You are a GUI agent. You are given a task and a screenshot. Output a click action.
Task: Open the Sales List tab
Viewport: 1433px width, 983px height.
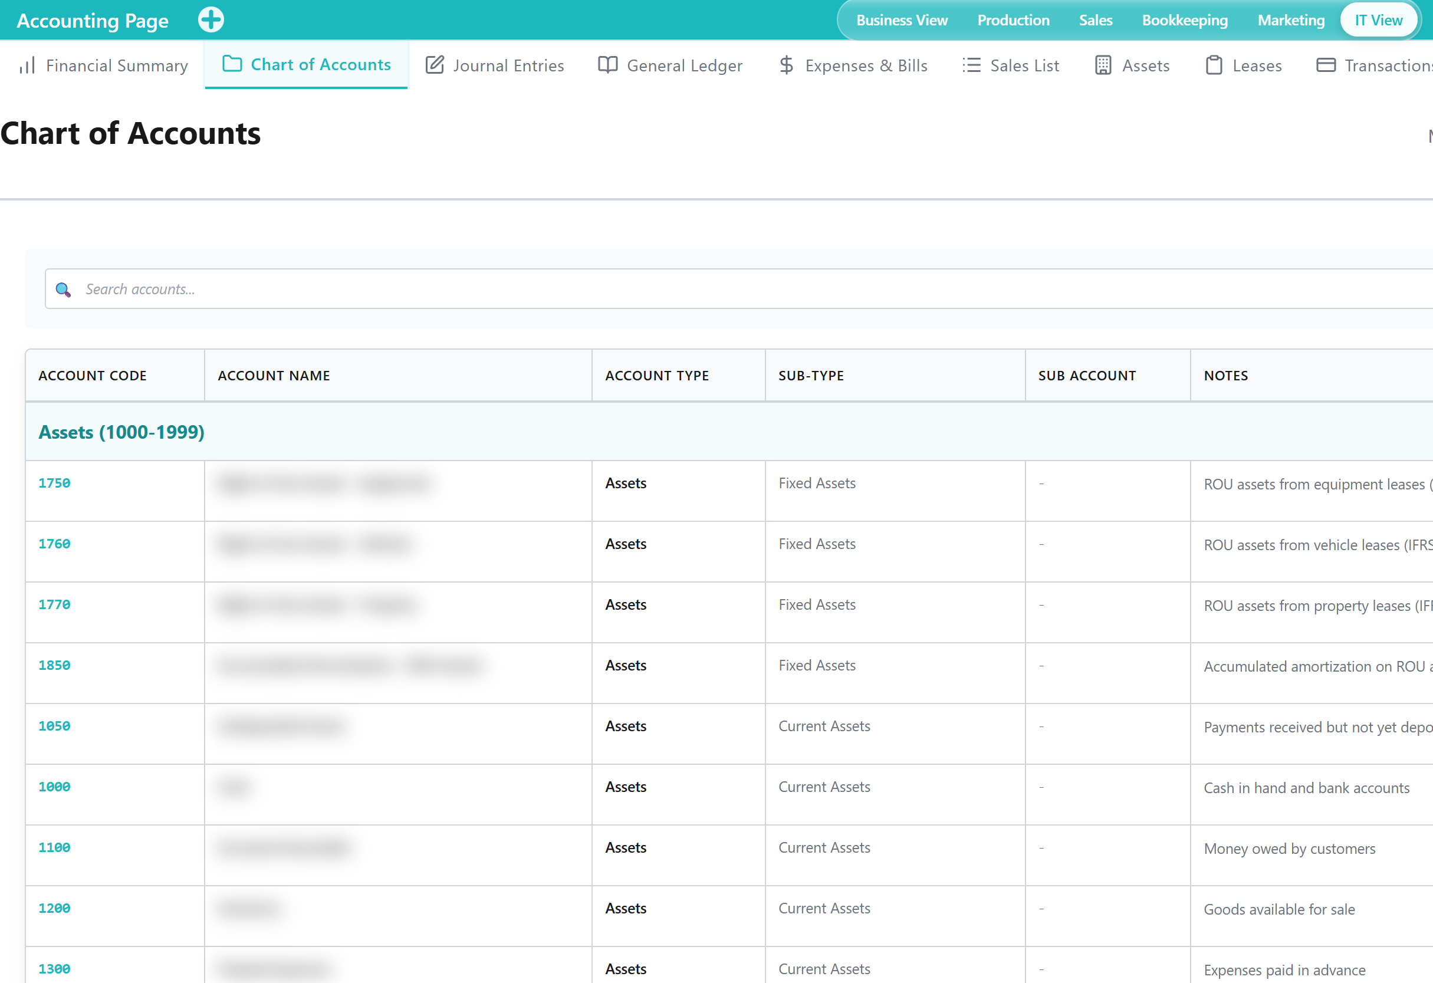(1011, 65)
